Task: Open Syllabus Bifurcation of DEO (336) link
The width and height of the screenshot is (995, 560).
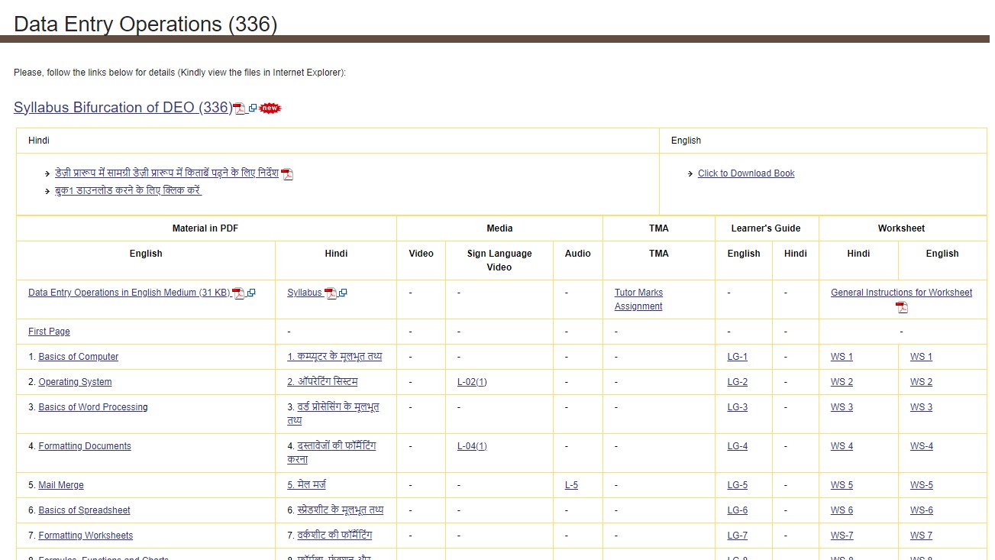Action: tap(123, 108)
